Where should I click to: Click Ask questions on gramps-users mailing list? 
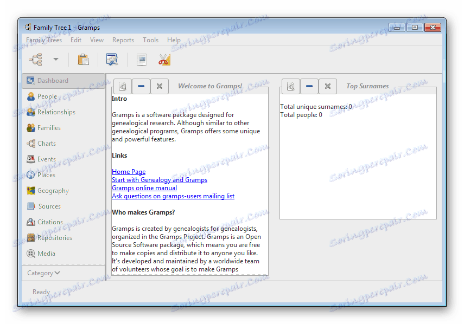coord(173,196)
